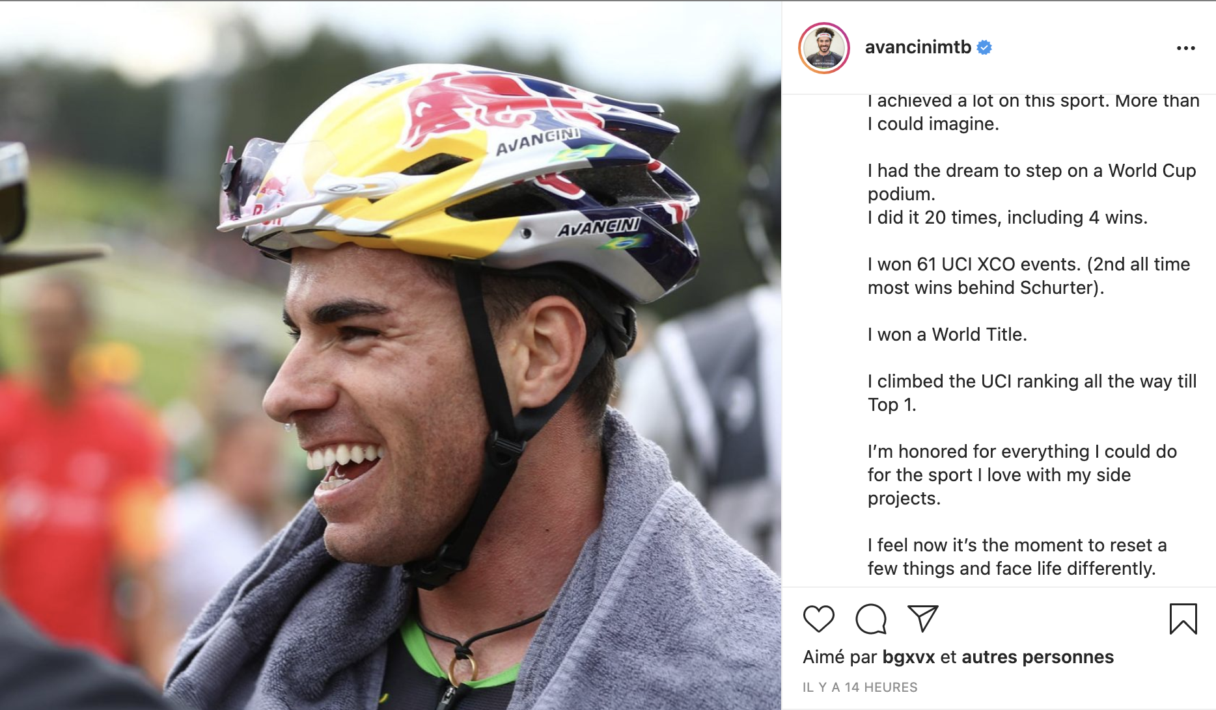Click the "I feel now it's the moment" paragraph
Image resolution: width=1216 pixels, height=710 pixels.
click(1017, 557)
